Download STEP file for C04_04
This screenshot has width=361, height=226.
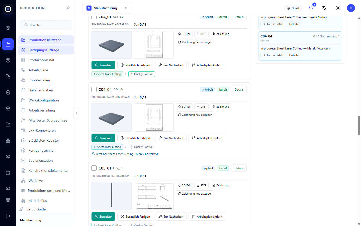pos(201,107)
